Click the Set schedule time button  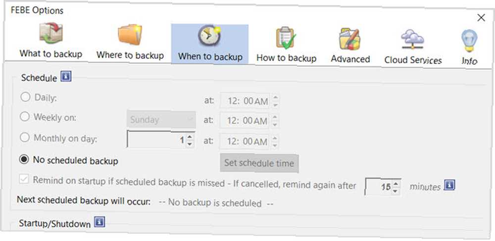[x=259, y=163]
